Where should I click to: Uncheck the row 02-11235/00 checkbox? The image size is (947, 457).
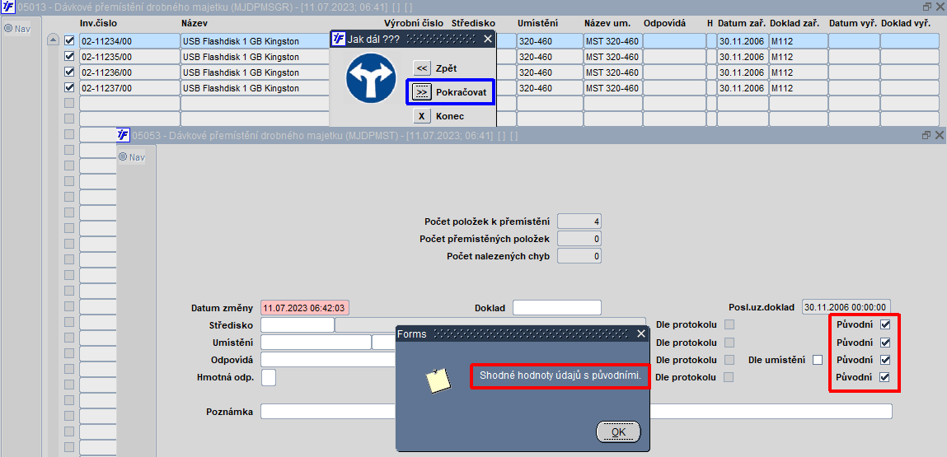[69, 56]
